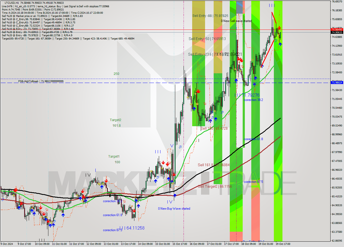Screen dimensions: 344x247
Task: Click the 71.05445 price axis label
Action: pyautogui.click(x=337, y=99)
